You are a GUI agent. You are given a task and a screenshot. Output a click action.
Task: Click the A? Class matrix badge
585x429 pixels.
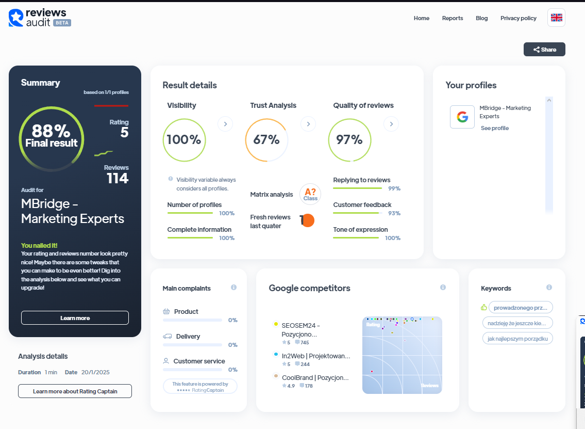310,194
